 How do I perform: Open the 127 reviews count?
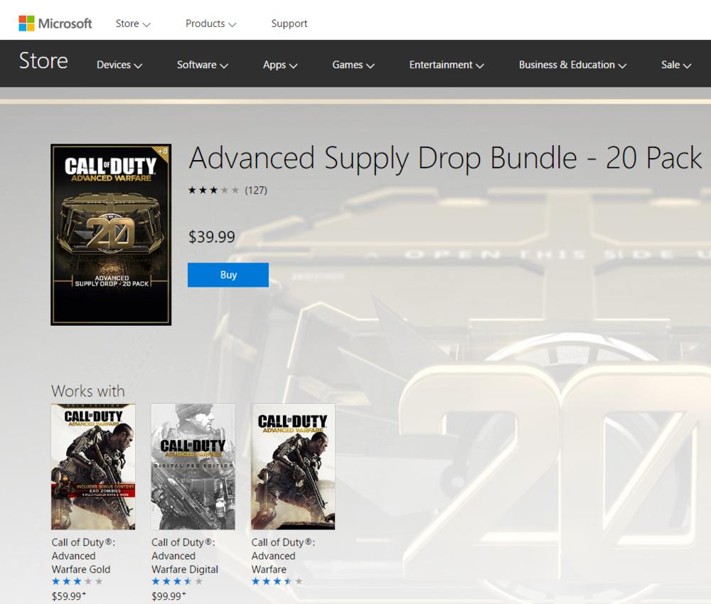(x=256, y=190)
